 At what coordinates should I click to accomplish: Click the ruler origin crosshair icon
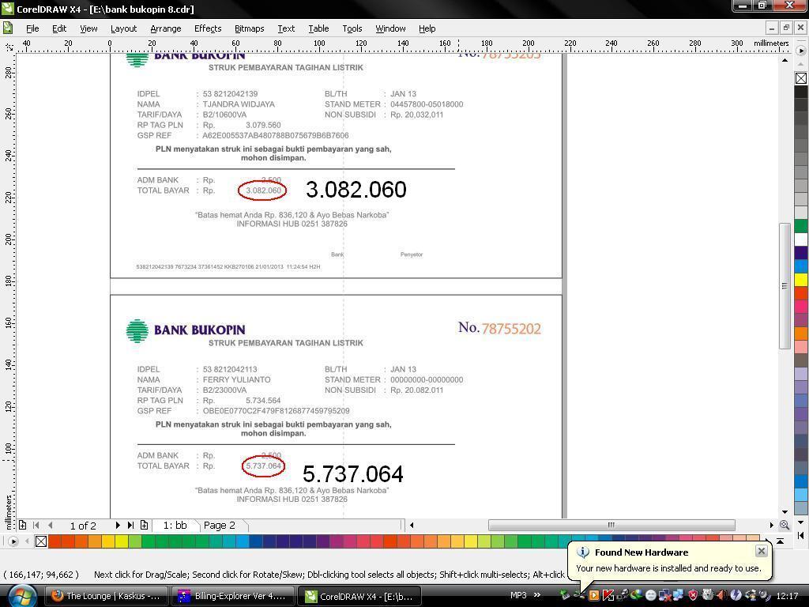tap(9, 47)
